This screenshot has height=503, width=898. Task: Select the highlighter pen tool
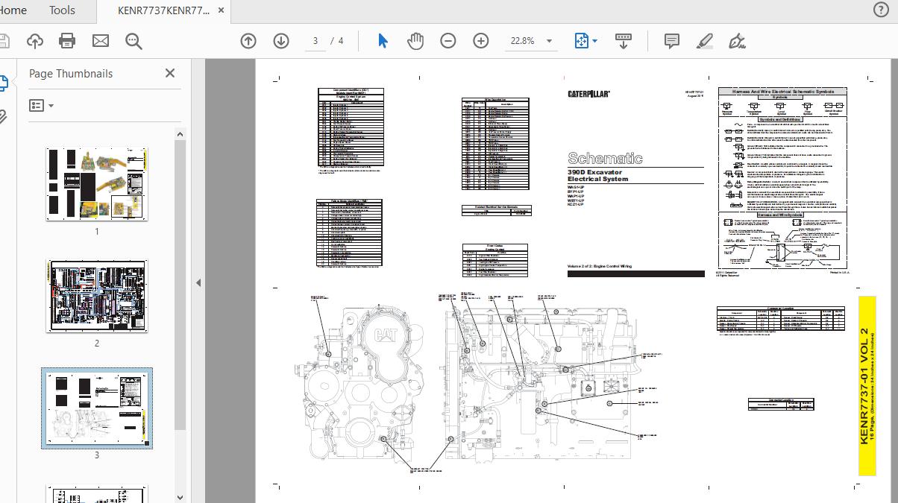coord(704,41)
